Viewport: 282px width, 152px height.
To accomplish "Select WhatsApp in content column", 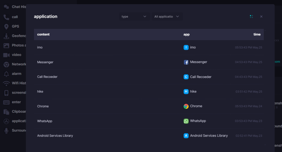I will coord(45,121).
